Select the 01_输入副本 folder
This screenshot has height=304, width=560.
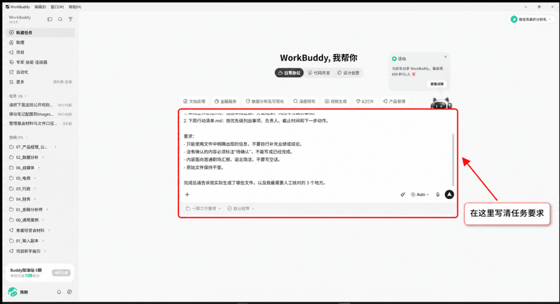point(27,241)
